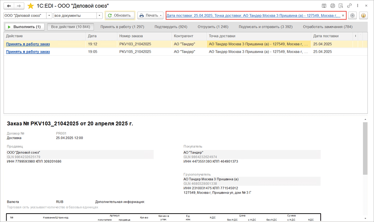374x222 pixels.
Task: Select the Отгрузить (1 246) tab
Action: click(213, 27)
